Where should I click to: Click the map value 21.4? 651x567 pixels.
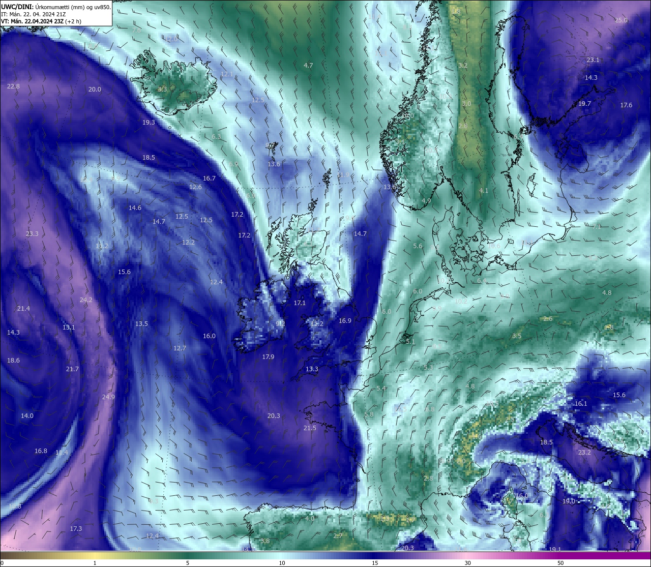[23, 309]
